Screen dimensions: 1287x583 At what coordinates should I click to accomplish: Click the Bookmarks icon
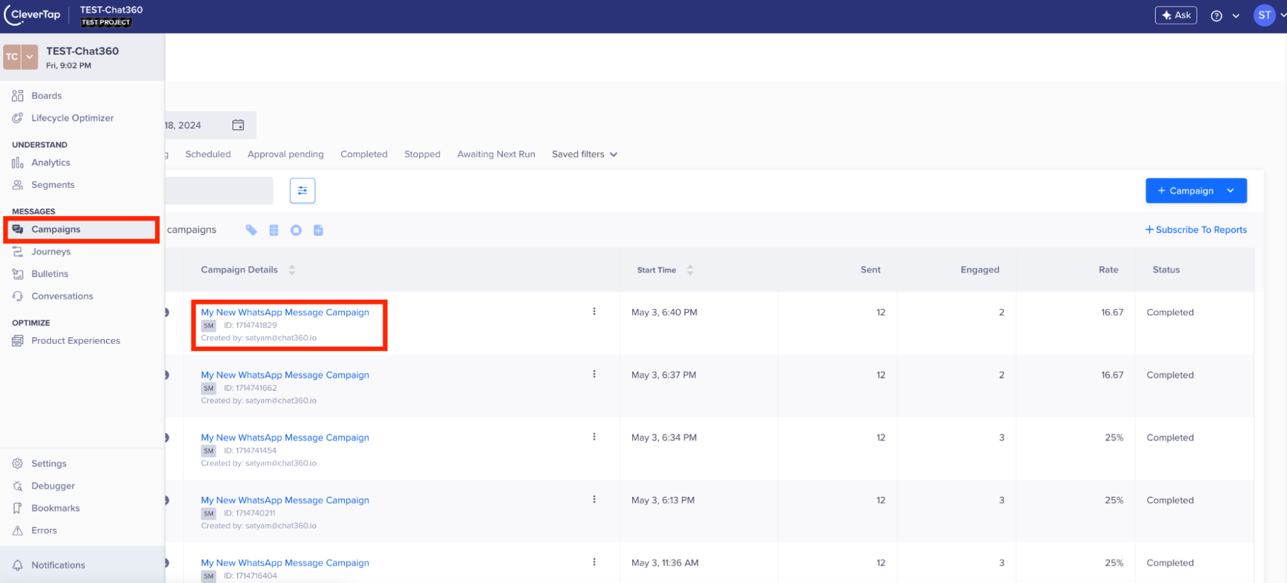17,508
